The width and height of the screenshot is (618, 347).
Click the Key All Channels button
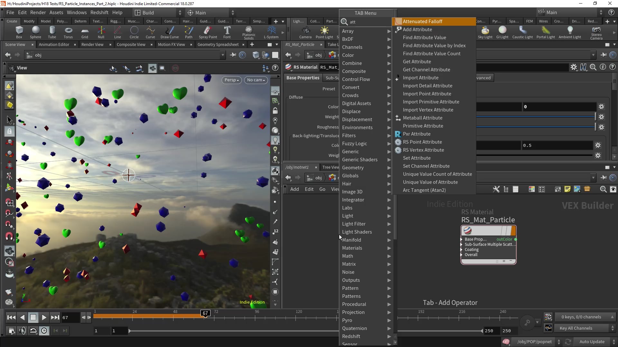click(576, 328)
